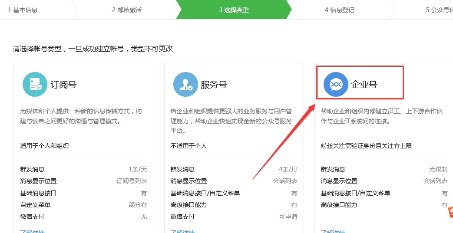Click 4条/月 value in 服务号 card

(288, 169)
